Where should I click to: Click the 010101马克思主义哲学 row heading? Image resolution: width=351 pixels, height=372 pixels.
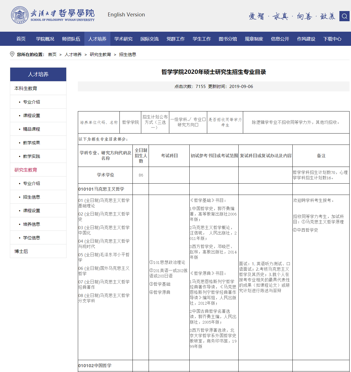click(101, 189)
